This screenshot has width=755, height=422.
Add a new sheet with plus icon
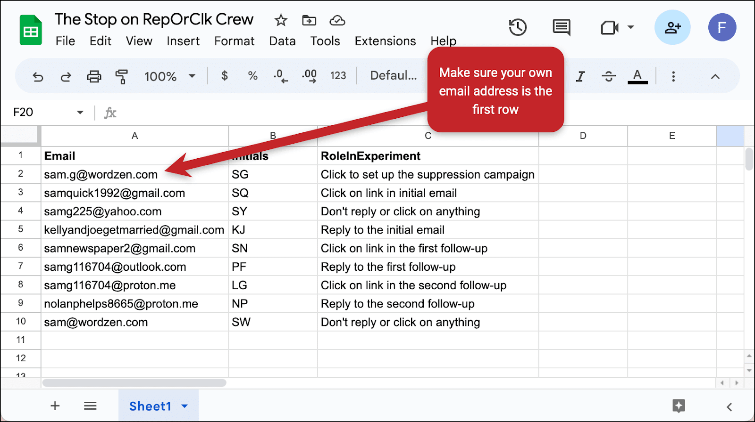coord(55,406)
